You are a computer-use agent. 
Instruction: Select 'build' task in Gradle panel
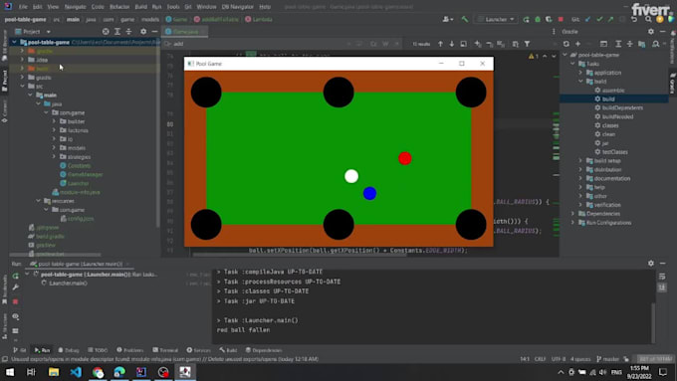[x=608, y=98]
